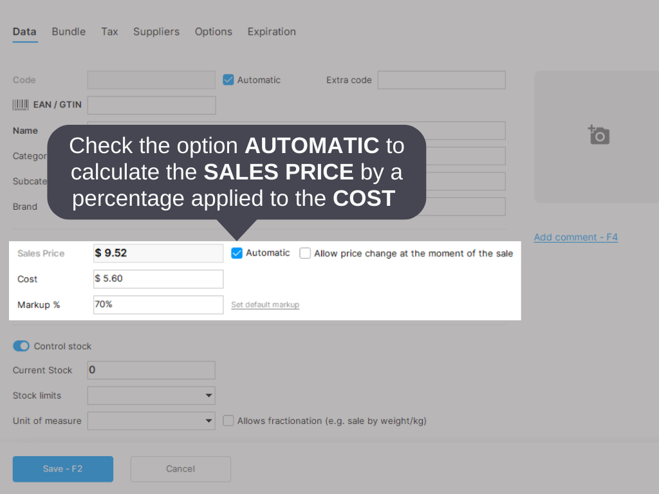Enable Allow price change at moment of sale
This screenshot has width=659, height=494.
tap(305, 253)
